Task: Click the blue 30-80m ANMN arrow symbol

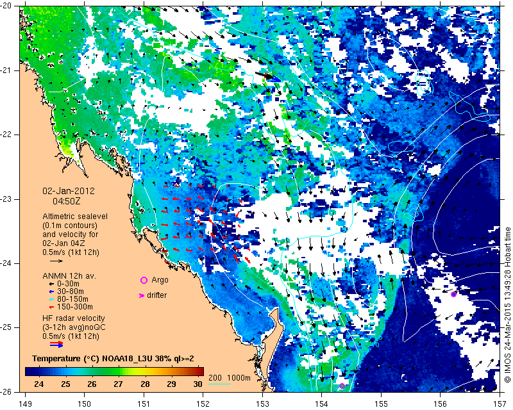Action: coord(51,291)
